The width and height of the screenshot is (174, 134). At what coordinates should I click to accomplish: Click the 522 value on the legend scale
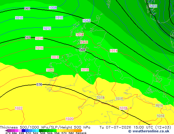pyautogui.click(x=35, y=133)
